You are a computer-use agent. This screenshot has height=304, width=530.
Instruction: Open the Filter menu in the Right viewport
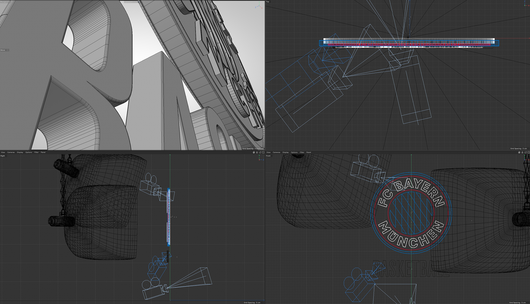pos(36,152)
